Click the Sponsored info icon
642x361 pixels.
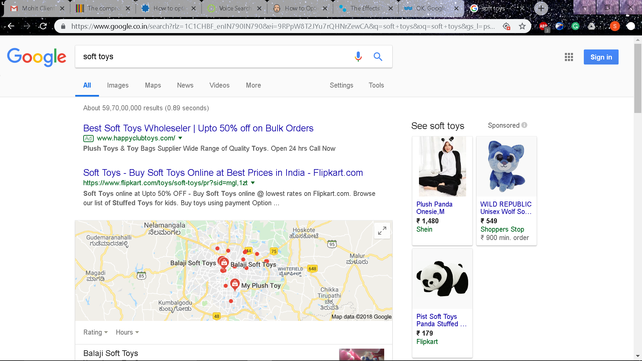(524, 125)
